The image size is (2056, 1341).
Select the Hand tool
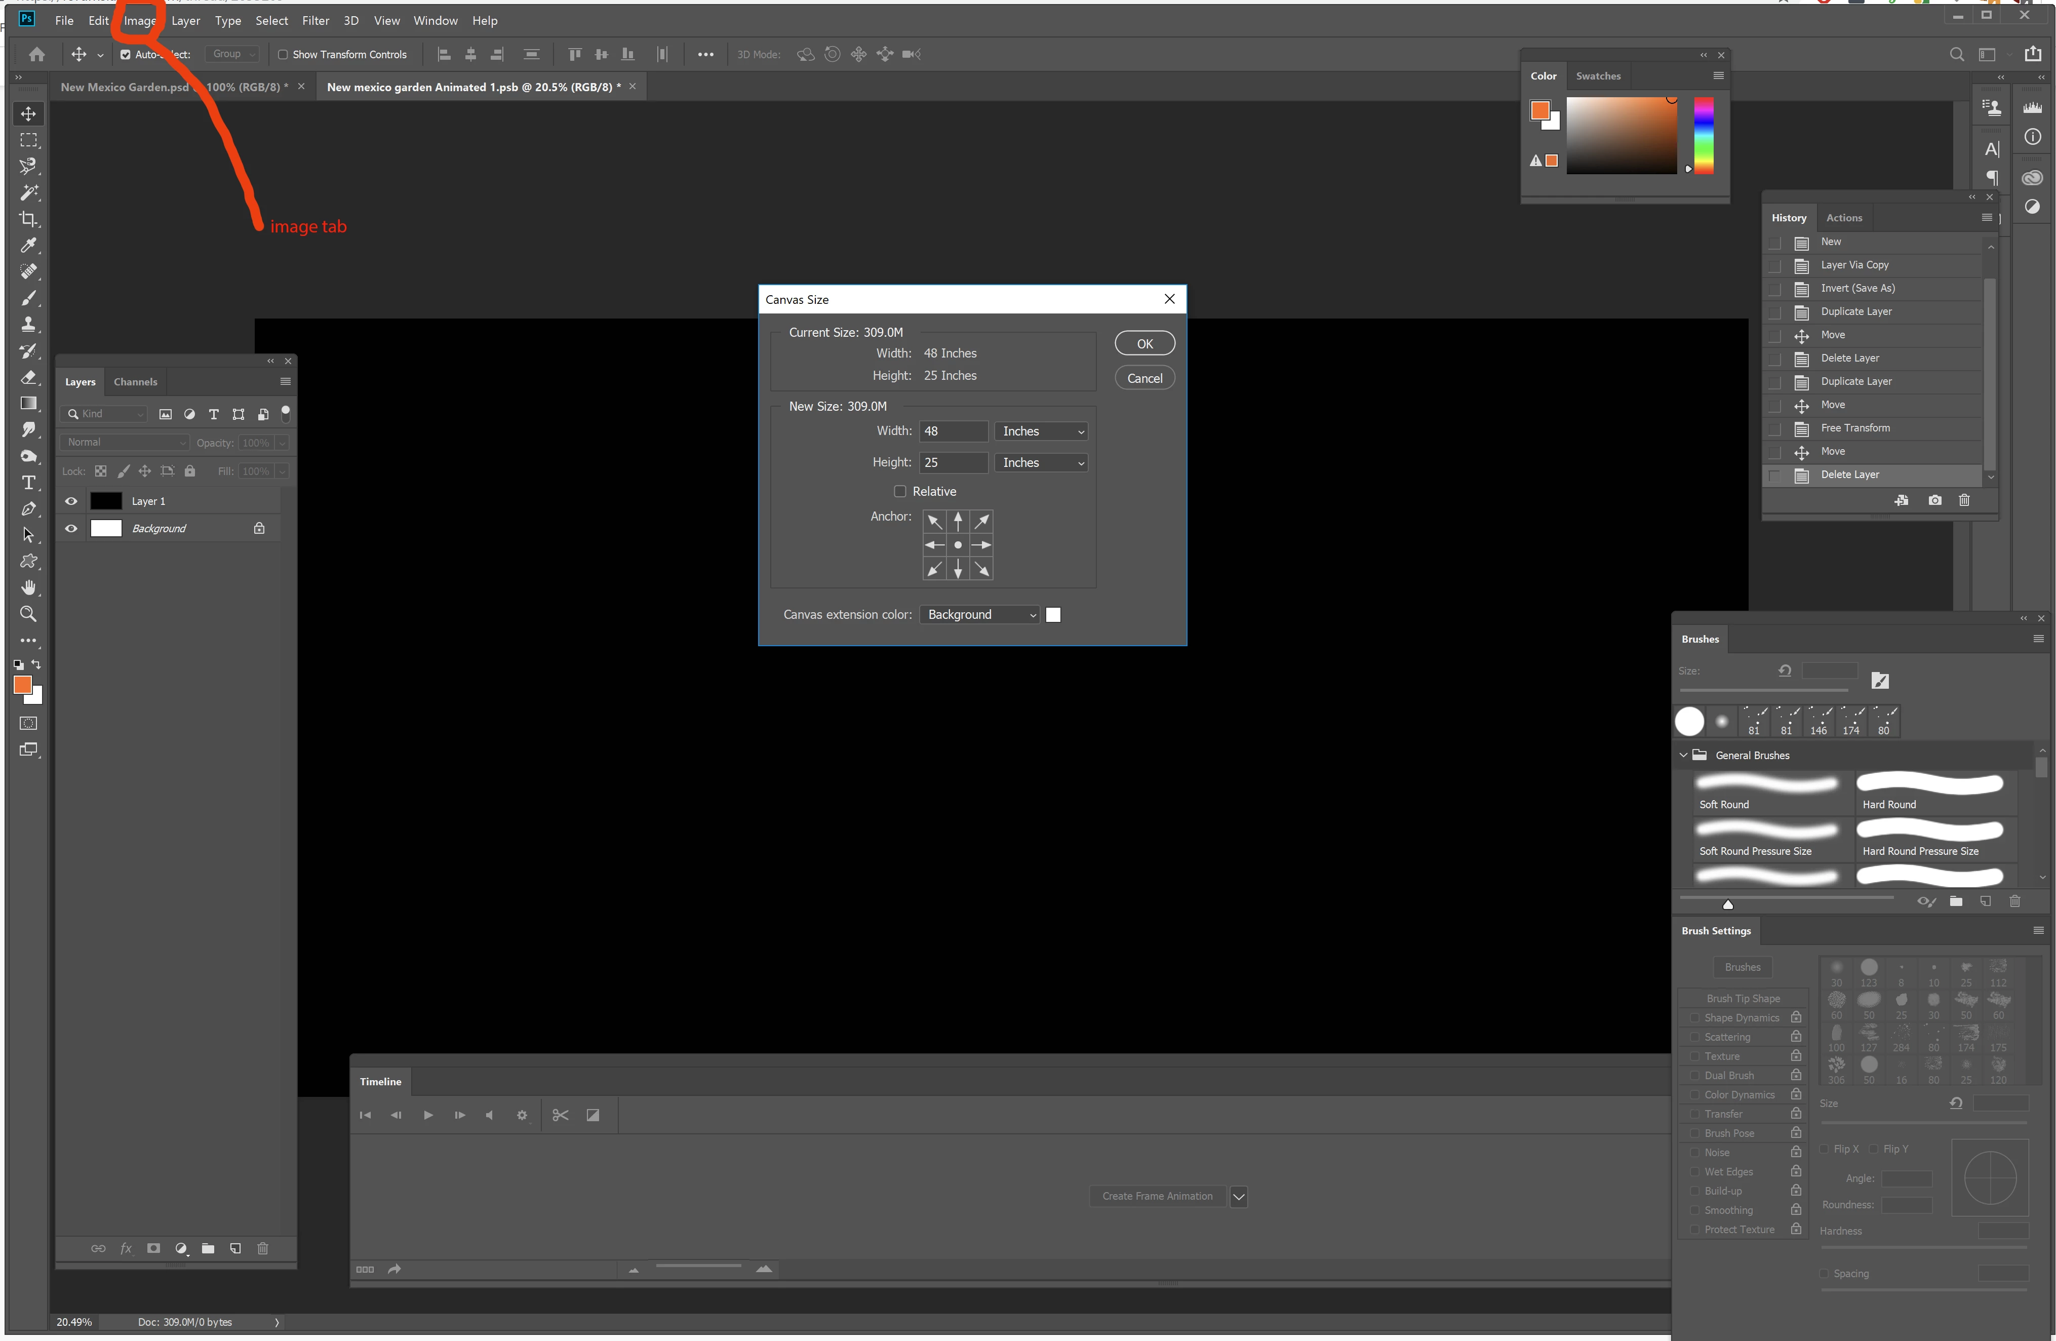click(x=28, y=587)
